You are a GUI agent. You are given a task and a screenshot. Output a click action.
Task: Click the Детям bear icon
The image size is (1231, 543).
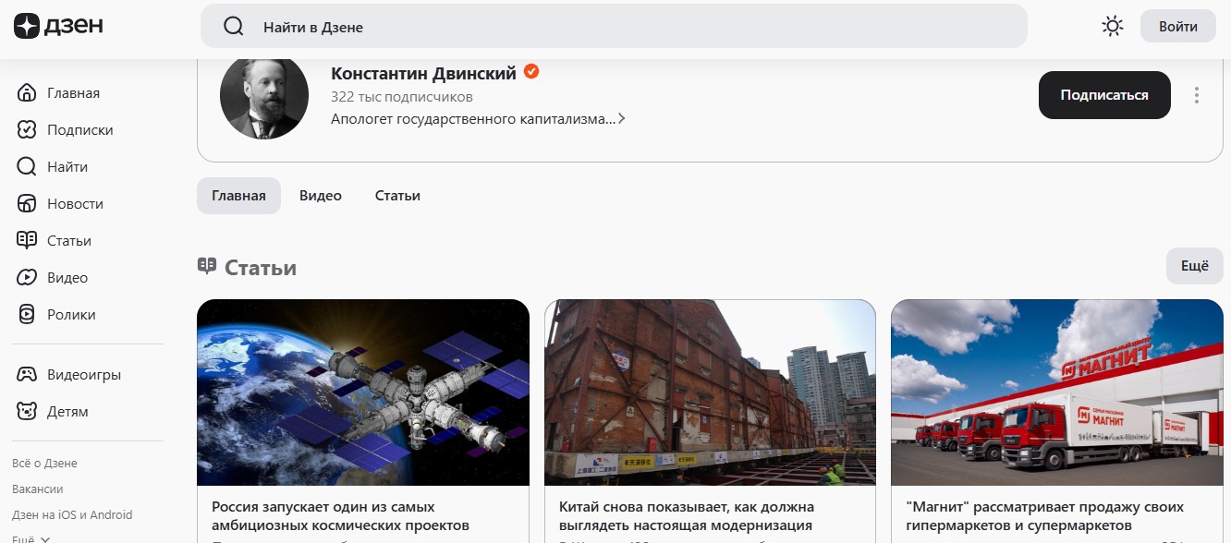[x=28, y=412]
